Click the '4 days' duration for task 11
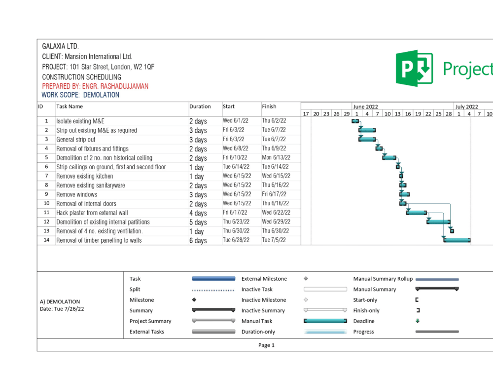Viewport: 493px width, 370px height. pos(198,213)
